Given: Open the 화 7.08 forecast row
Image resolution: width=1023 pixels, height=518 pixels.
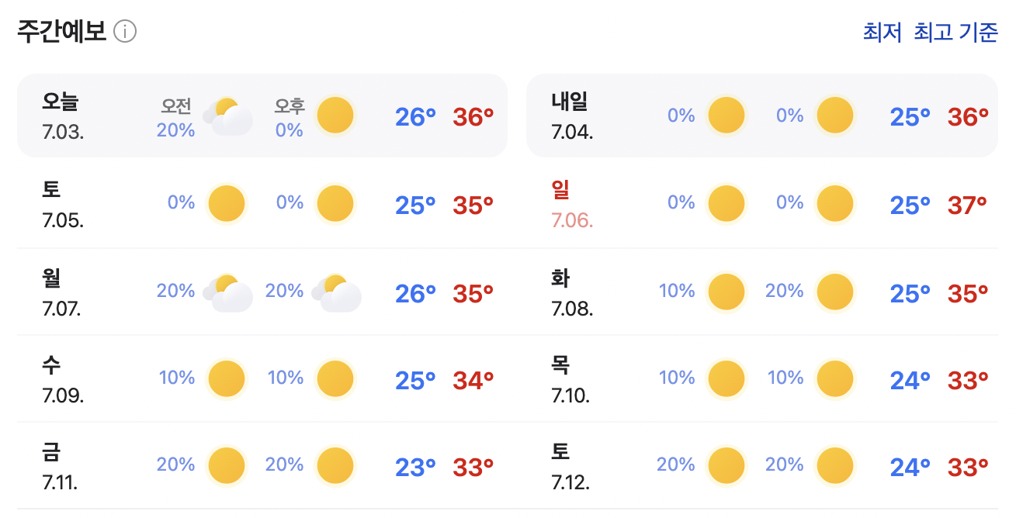Looking at the screenshot, I should (762, 292).
